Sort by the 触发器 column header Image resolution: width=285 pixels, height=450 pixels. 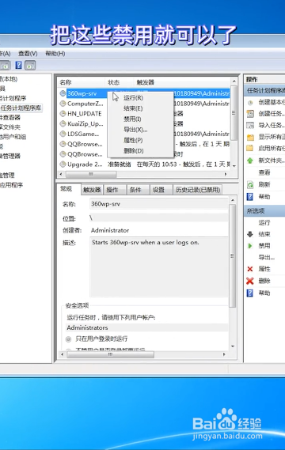(x=146, y=83)
